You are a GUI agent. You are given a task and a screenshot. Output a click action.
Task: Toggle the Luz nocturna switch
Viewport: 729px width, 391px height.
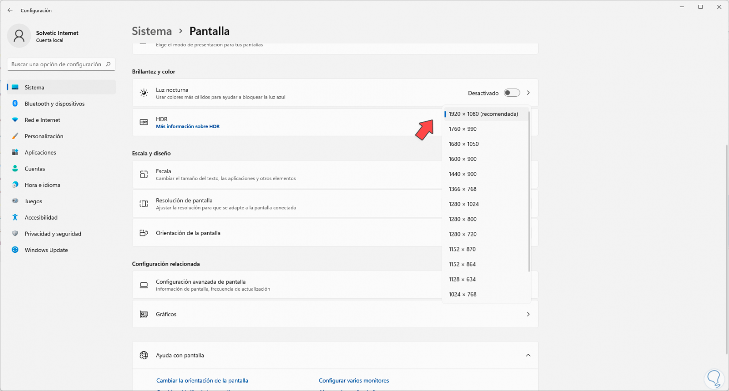tap(512, 93)
